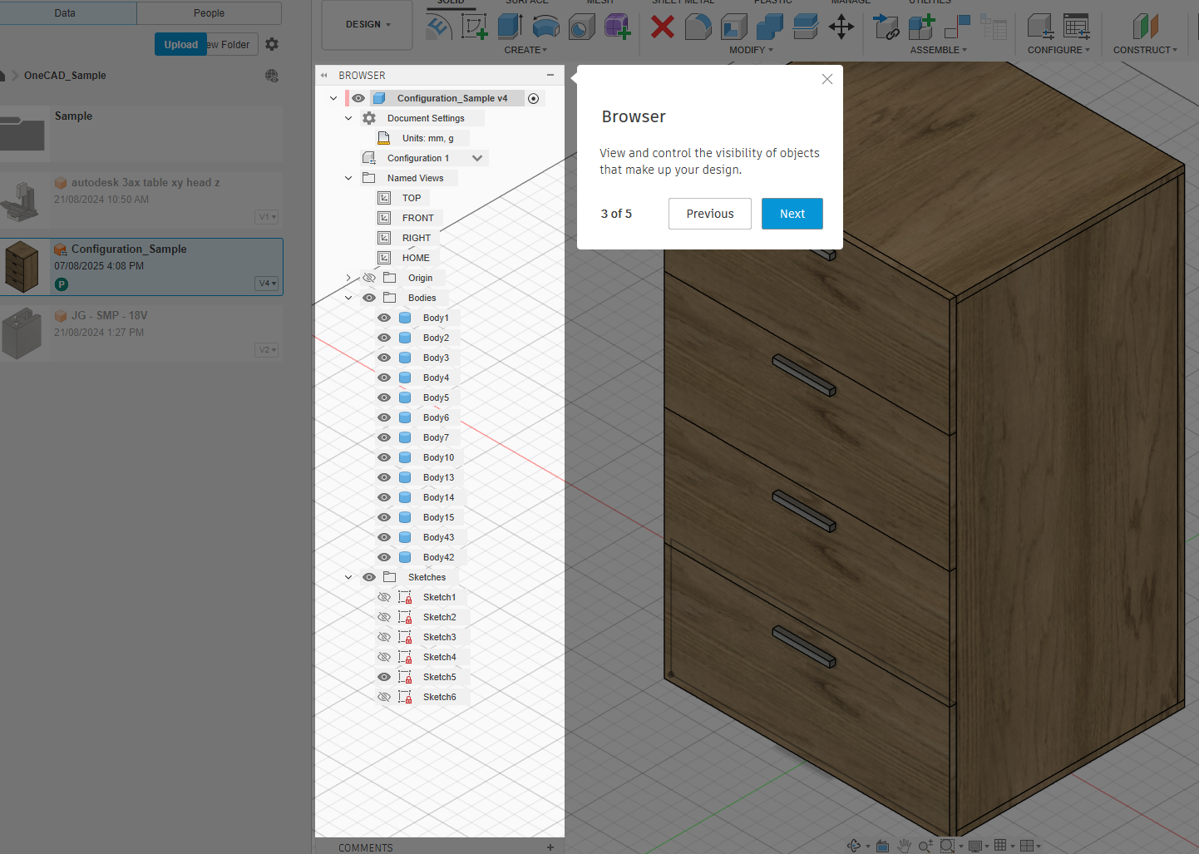The height and width of the screenshot is (854, 1199).
Task: Click the Previous tour button
Action: pos(710,214)
